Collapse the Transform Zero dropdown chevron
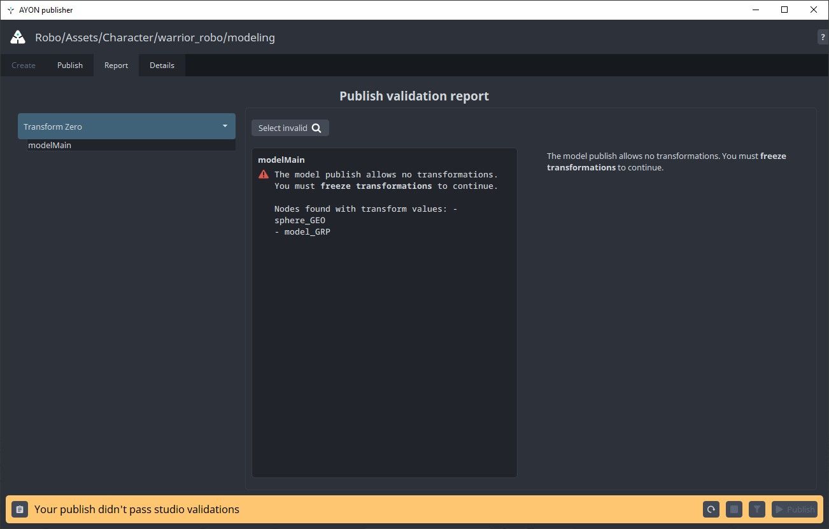 click(x=224, y=126)
